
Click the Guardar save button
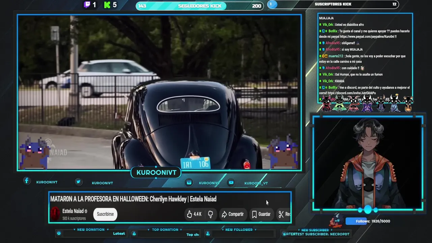pos(261,214)
